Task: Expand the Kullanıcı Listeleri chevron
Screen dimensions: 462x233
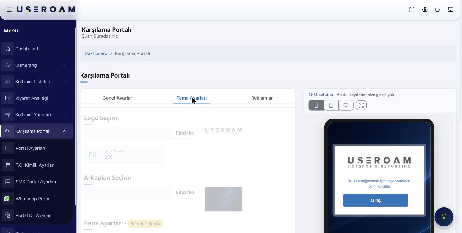Action: click(x=65, y=82)
